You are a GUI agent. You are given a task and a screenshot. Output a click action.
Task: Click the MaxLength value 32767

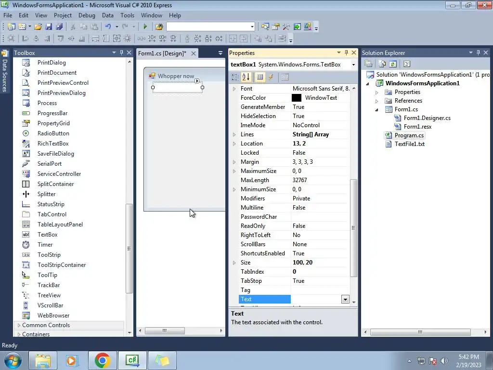tap(299, 180)
